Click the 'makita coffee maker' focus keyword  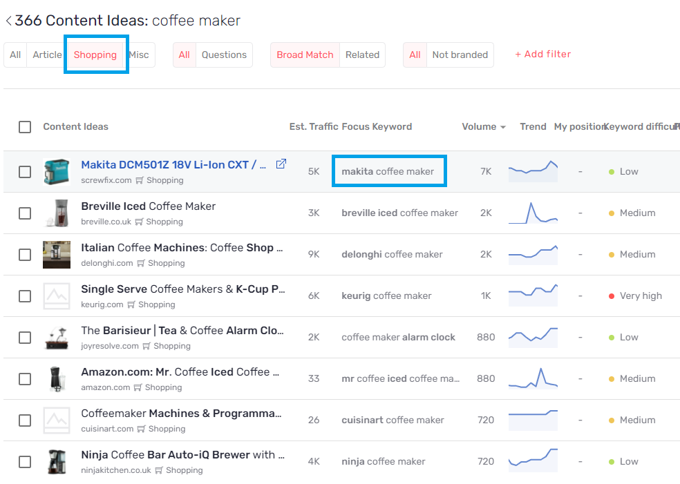388,172
